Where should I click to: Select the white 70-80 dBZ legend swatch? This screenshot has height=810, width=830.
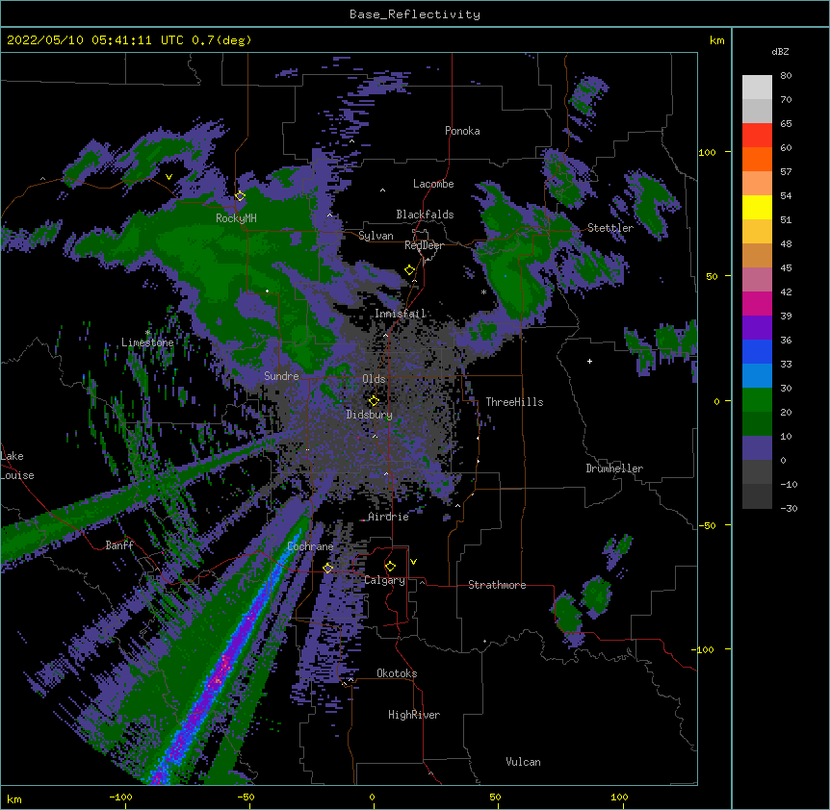[x=757, y=88]
